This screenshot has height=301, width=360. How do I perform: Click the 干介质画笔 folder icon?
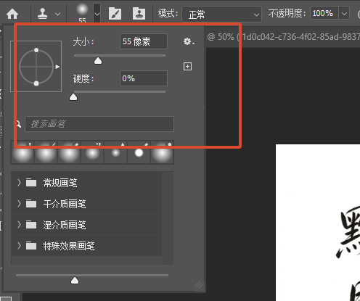(31, 204)
